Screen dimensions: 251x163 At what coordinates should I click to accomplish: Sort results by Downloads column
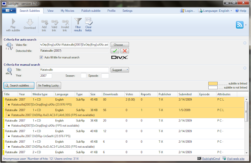113,94
